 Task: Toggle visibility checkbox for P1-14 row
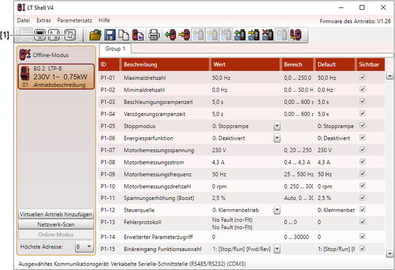pyautogui.click(x=363, y=237)
